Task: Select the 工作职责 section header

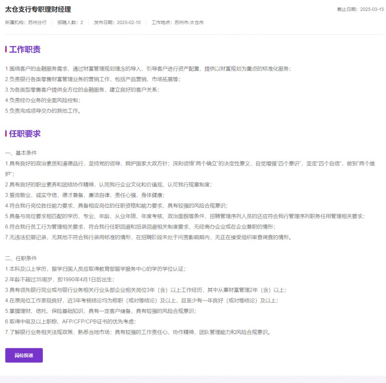Action: click(x=24, y=50)
